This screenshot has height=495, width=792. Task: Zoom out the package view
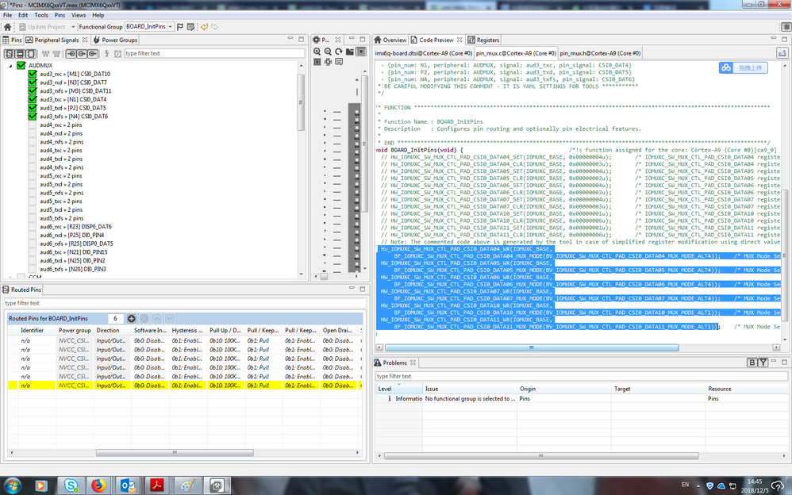(328, 52)
